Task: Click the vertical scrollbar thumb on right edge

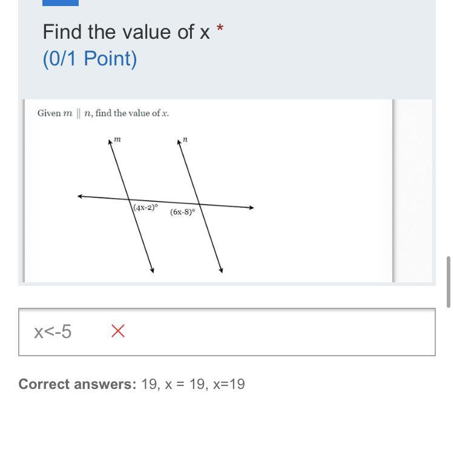Action: pos(449,282)
